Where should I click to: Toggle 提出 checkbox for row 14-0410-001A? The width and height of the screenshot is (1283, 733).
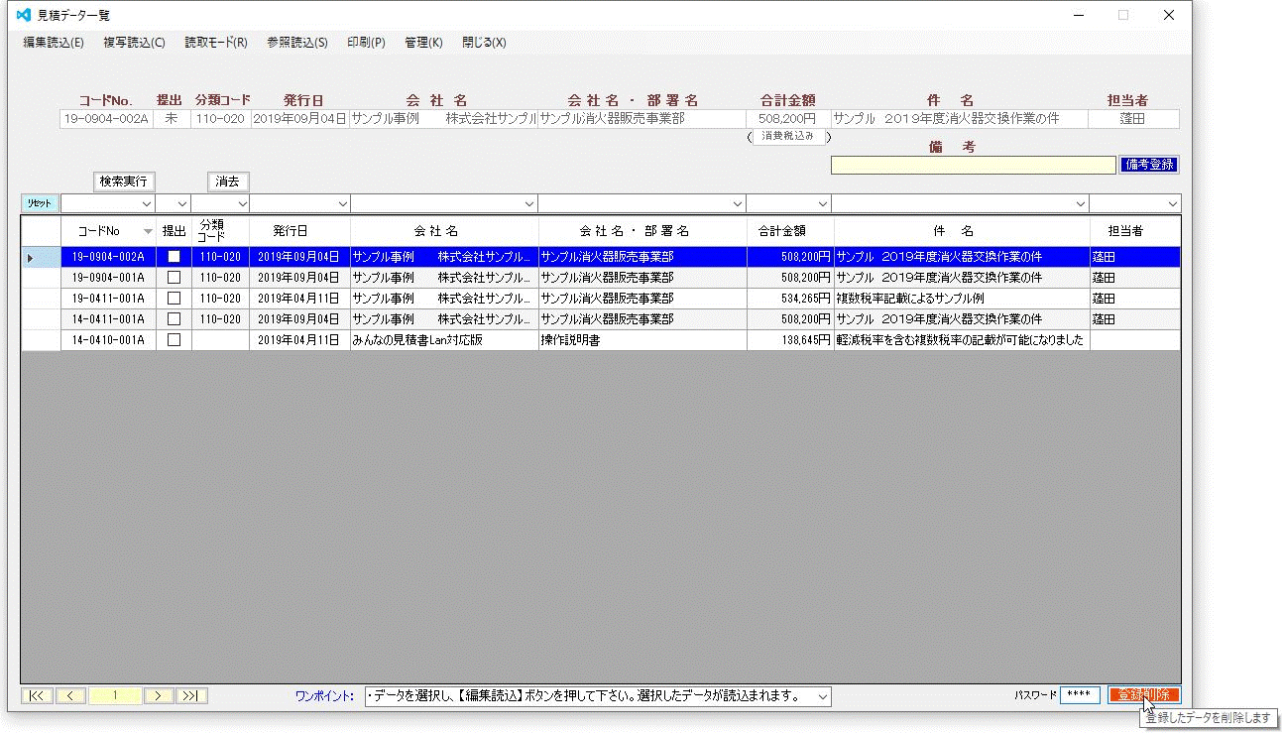tap(174, 340)
